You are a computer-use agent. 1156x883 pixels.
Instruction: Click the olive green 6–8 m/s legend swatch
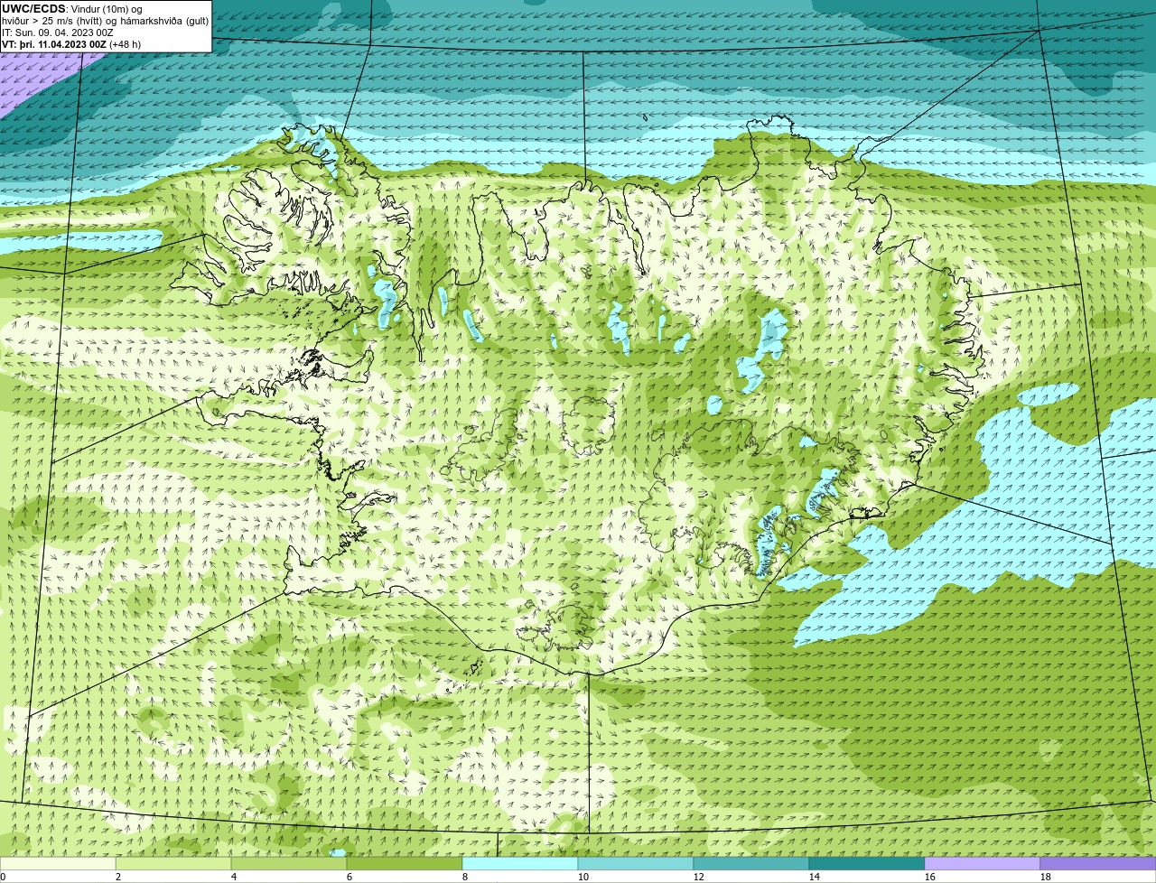(x=405, y=864)
